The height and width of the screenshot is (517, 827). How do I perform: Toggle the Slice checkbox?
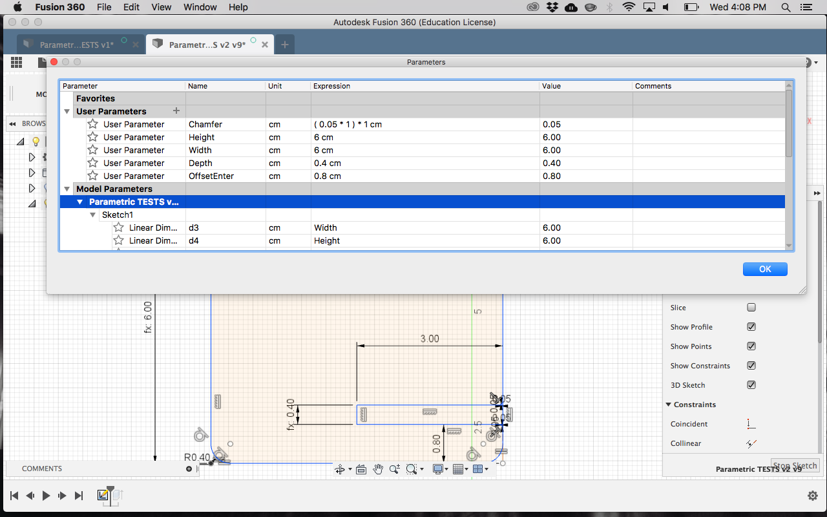[751, 308]
